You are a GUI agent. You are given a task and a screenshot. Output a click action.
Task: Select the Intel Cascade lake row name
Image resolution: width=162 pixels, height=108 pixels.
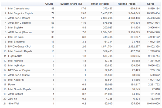tap(19, 9)
